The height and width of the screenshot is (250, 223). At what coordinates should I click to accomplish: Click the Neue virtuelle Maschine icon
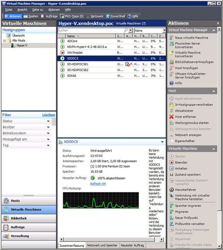coord(171,38)
